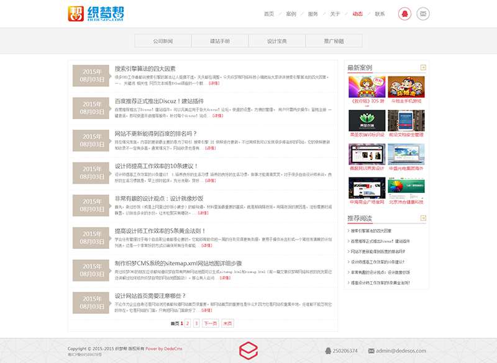The image size is (497, 363).
Task: Go to page 2 in pagination
Action: [x=188, y=323]
